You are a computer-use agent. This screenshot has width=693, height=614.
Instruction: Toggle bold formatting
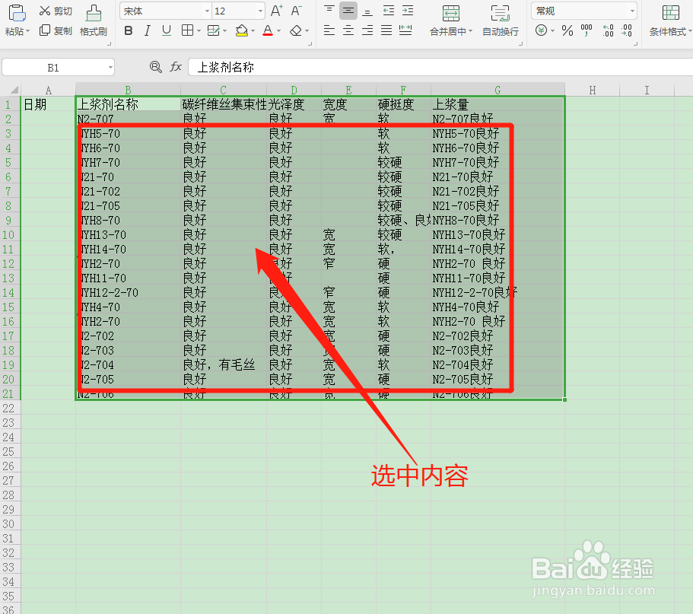[x=128, y=31]
